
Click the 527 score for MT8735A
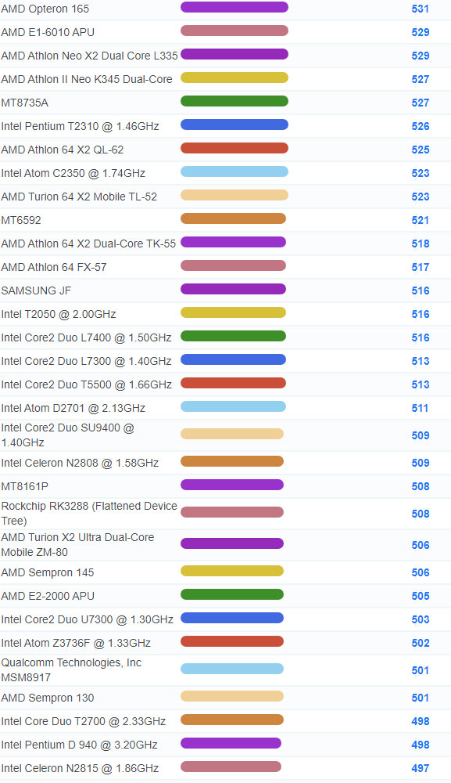tap(420, 103)
